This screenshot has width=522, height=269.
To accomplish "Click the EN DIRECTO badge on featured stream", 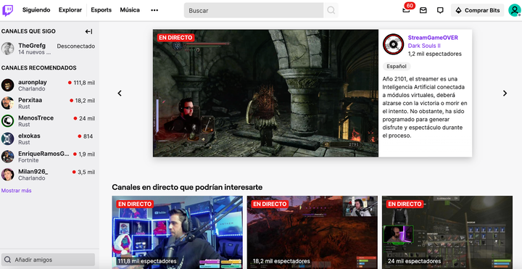I will (175, 38).
